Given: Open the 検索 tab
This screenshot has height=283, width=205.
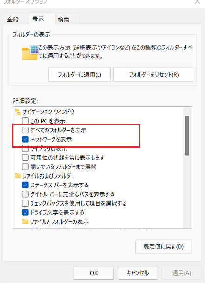Looking at the screenshot, I should click(x=63, y=20).
